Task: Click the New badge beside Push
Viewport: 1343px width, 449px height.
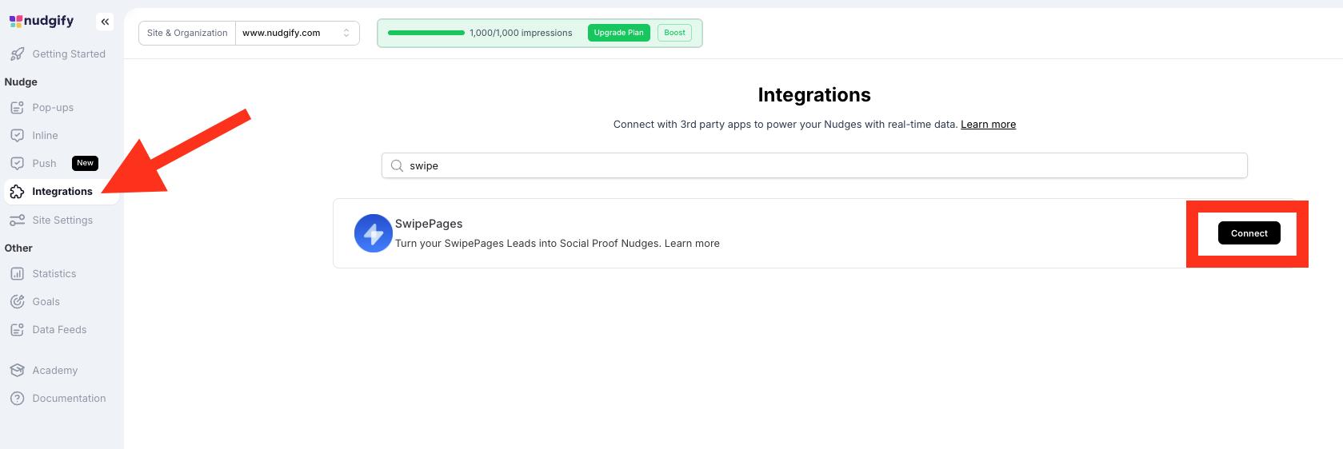Action: tap(85, 163)
